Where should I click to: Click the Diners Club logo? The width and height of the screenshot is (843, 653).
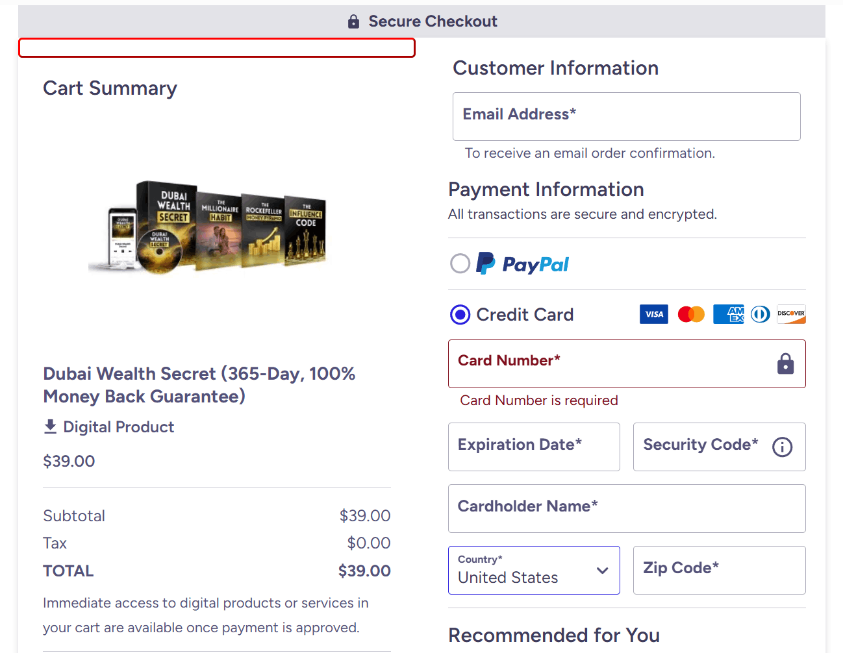coord(761,314)
